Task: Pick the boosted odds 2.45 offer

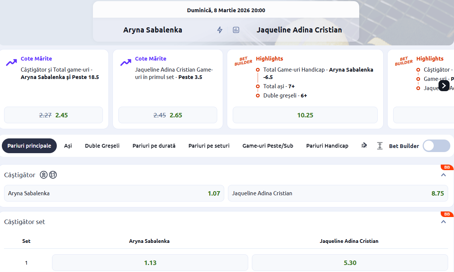Action: click(53, 115)
